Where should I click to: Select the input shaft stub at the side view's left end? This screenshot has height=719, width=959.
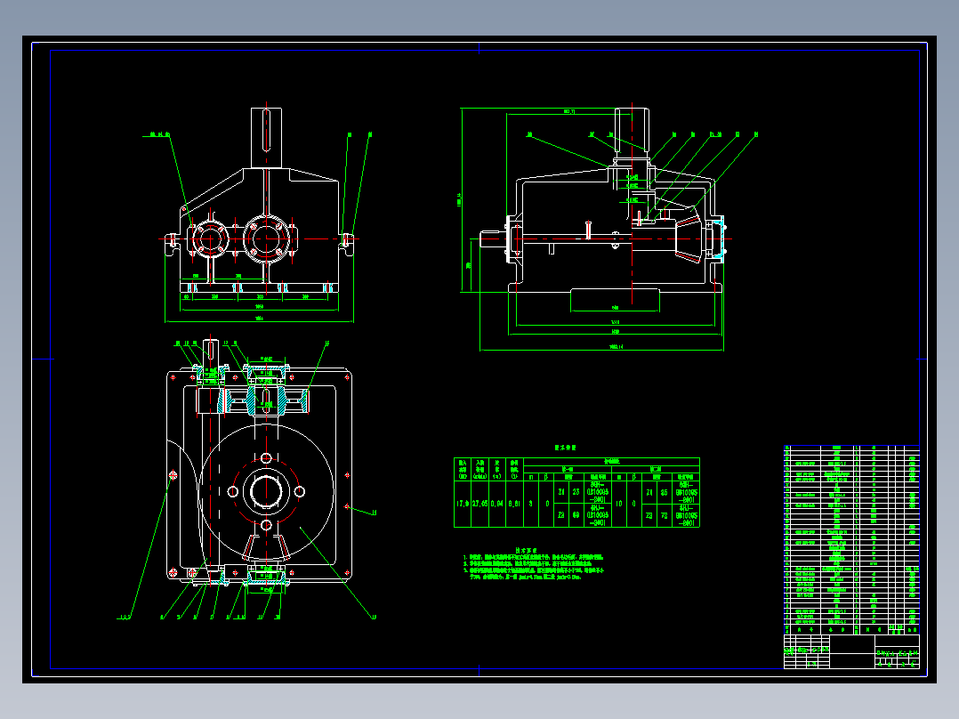point(492,238)
